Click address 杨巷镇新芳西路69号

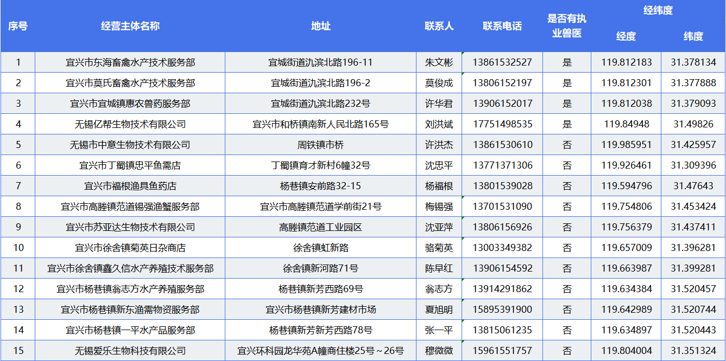(x=321, y=289)
